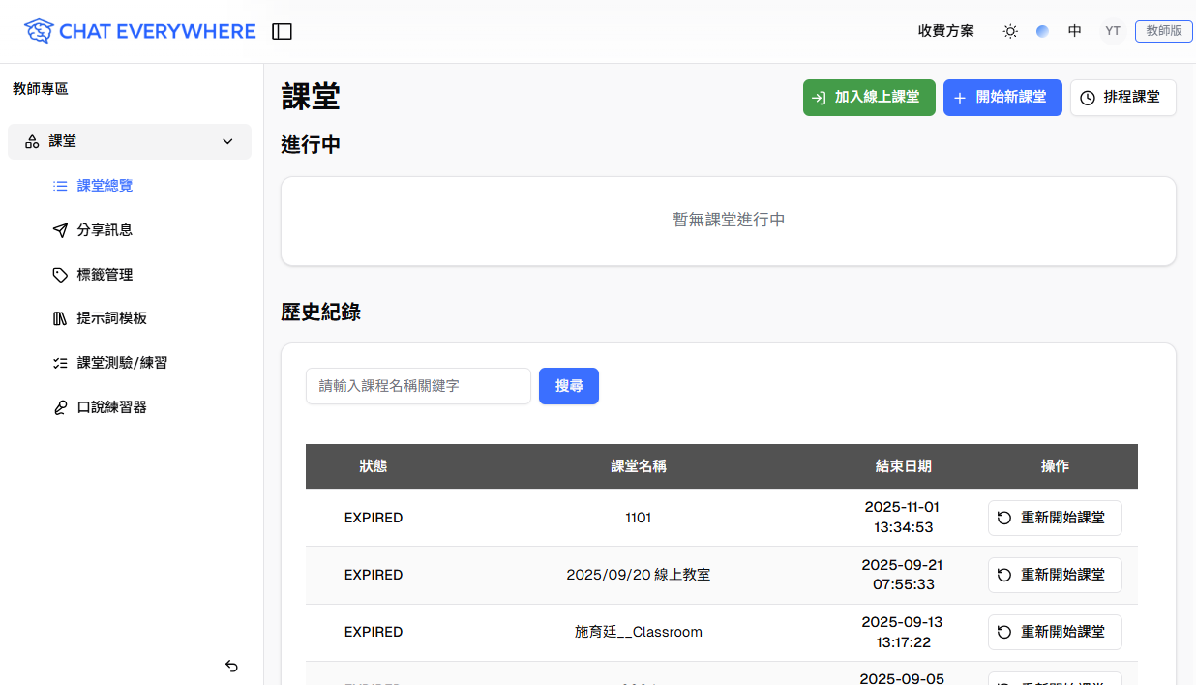Select the class name 1101

click(x=639, y=518)
